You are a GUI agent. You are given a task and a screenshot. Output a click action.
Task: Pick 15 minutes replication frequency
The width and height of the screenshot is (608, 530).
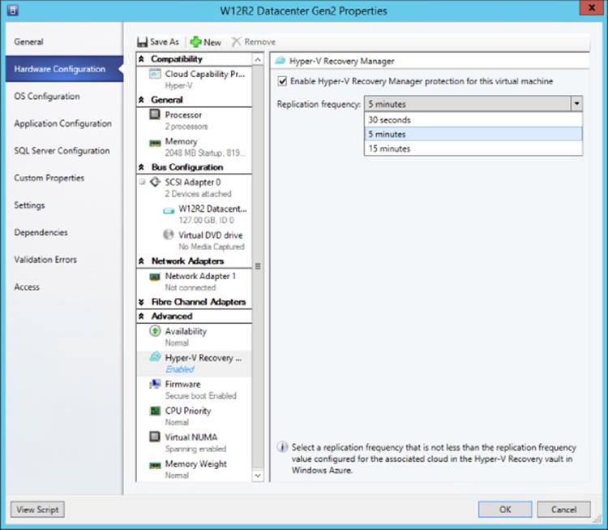point(473,149)
